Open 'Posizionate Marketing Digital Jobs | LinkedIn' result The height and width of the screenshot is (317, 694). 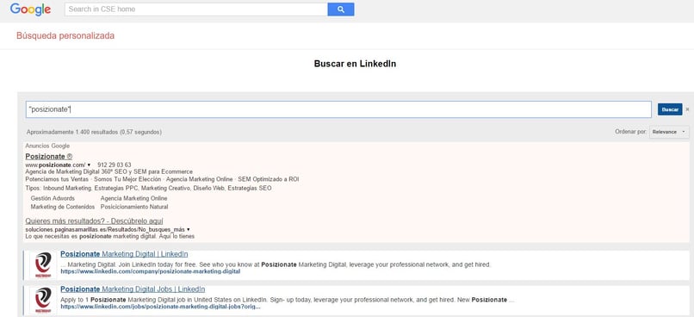click(x=133, y=289)
